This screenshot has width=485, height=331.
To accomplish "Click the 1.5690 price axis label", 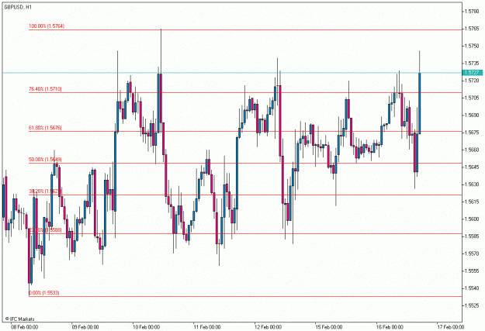I will (x=472, y=116).
